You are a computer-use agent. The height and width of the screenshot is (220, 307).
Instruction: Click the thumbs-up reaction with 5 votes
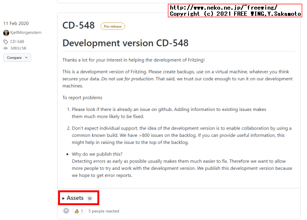tap(79, 211)
